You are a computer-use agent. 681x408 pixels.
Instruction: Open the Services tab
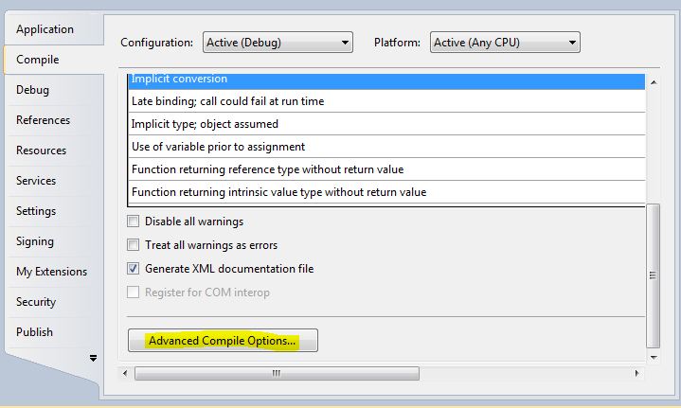click(54, 181)
